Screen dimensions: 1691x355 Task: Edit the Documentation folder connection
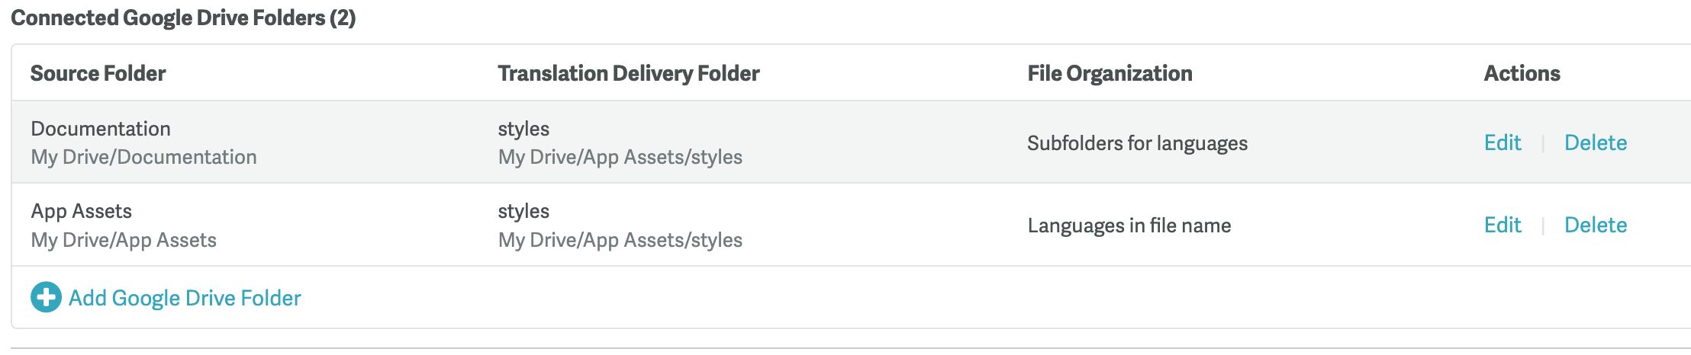point(1503,142)
